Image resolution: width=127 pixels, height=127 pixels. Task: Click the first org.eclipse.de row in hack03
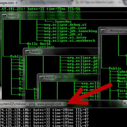coord(83,58)
